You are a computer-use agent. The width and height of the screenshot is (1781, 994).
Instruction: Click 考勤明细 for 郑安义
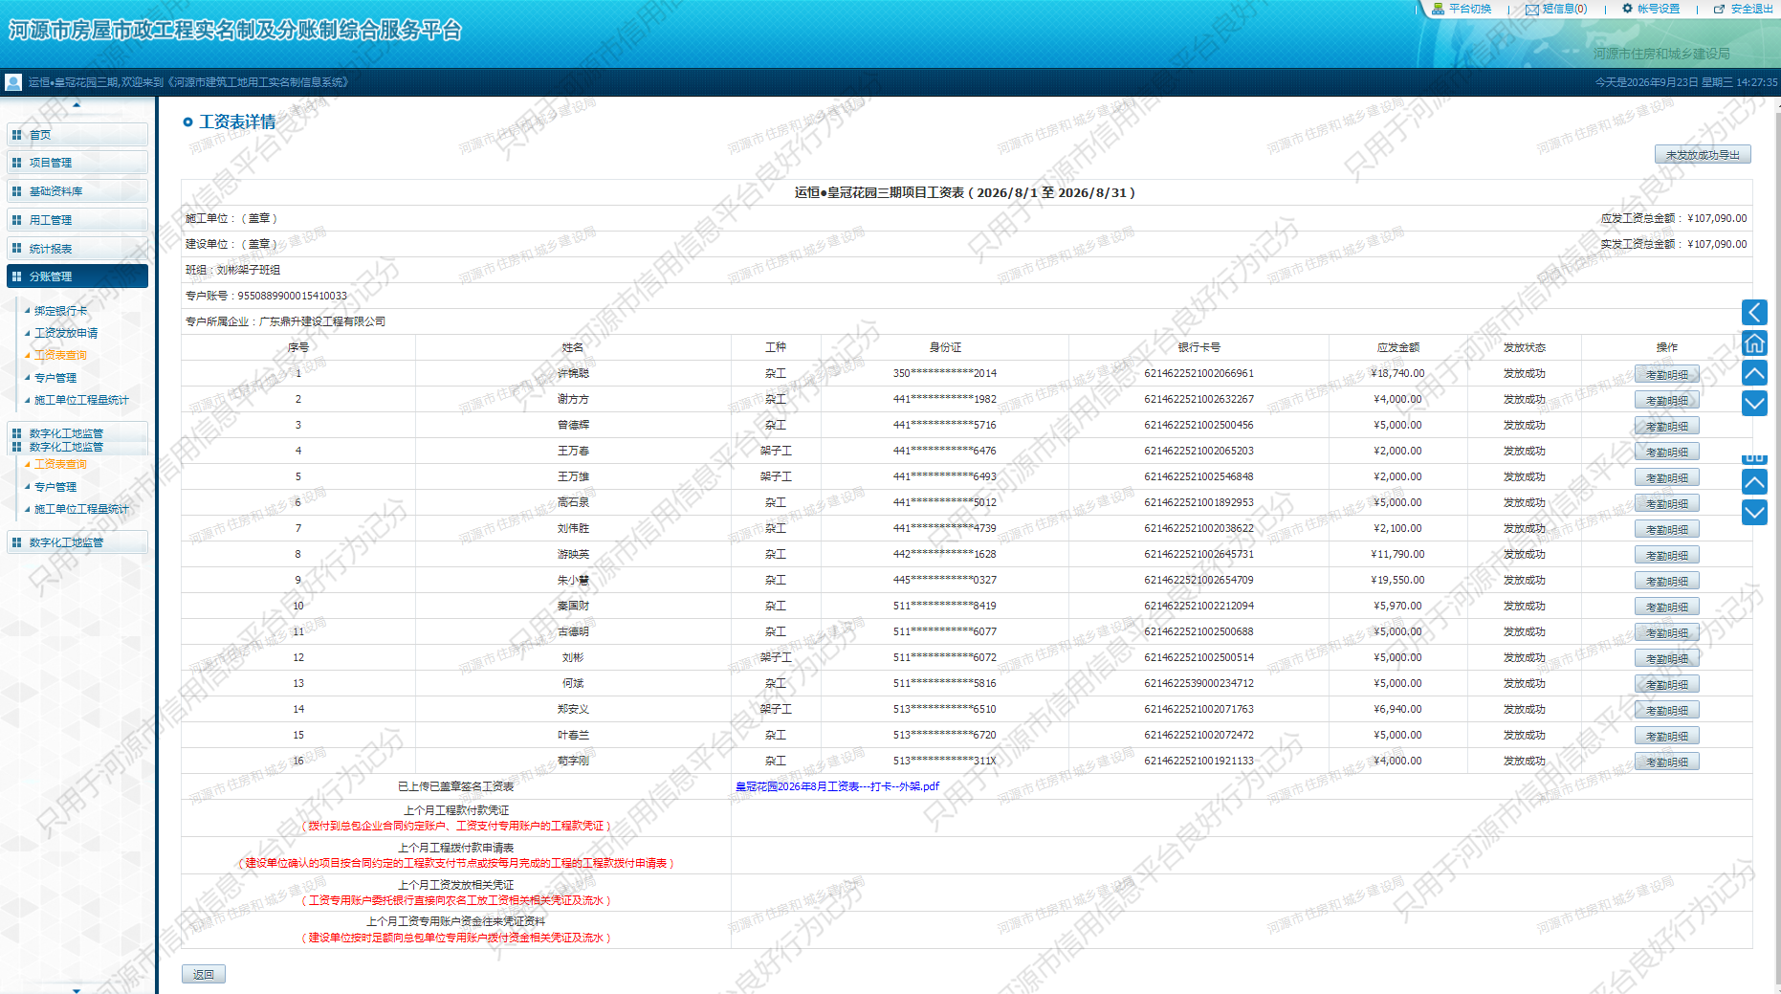[1666, 710]
